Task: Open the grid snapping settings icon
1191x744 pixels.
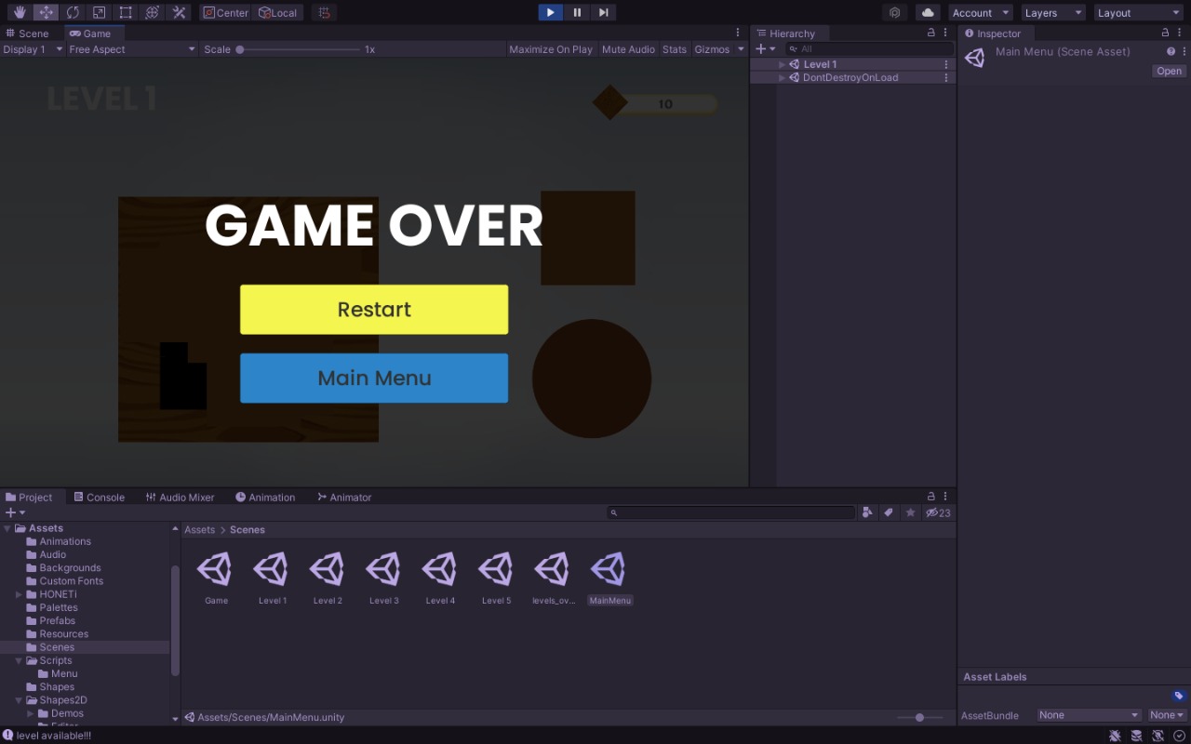Action: [323, 12]
